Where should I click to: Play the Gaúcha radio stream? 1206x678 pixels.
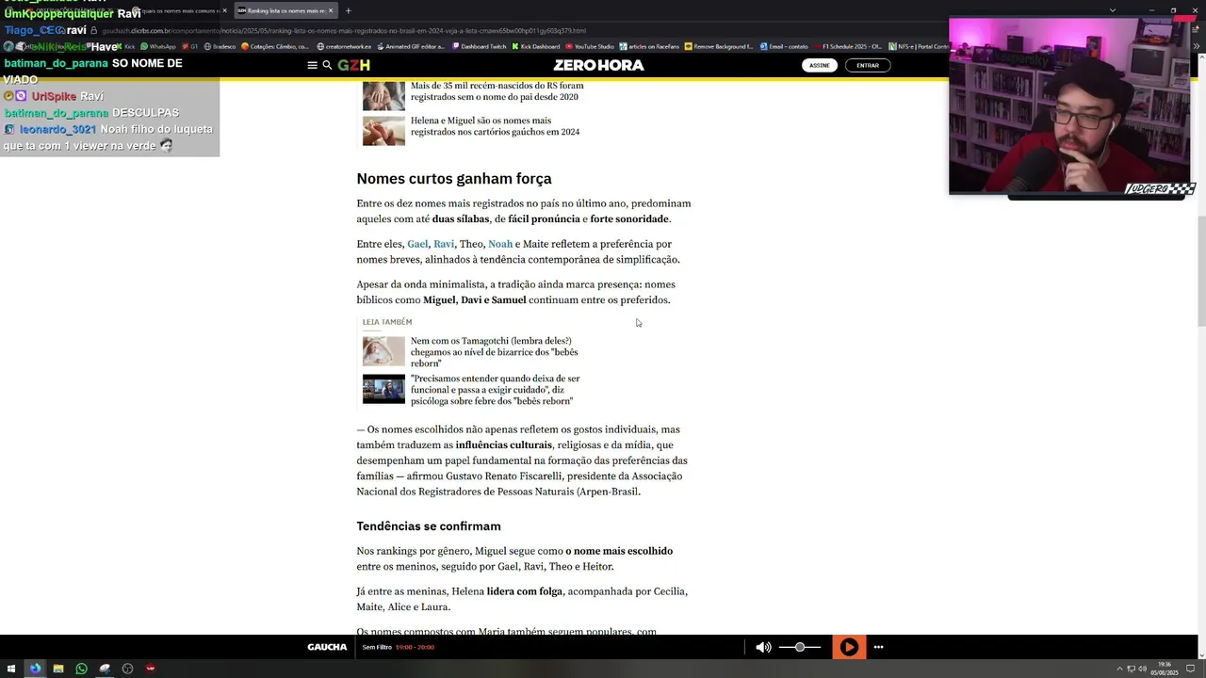[849, 647]
